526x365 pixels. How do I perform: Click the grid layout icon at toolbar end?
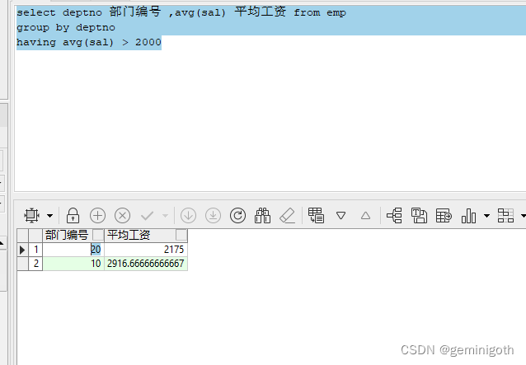click(x=505, y=215)
